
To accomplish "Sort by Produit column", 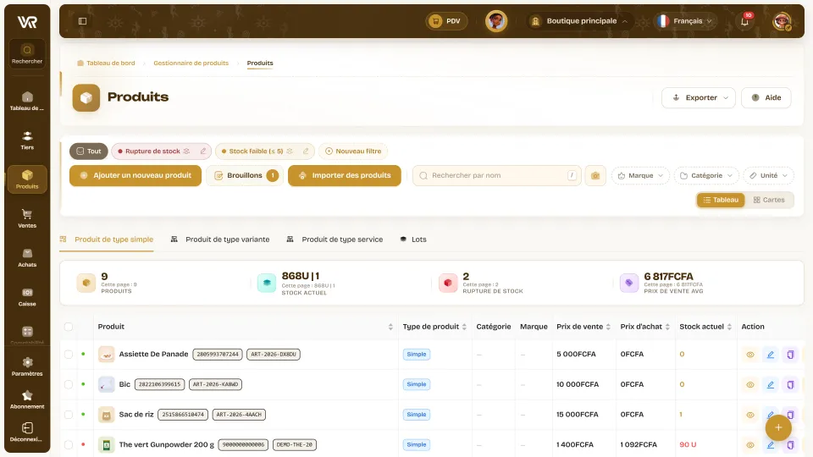I will click(390, 327).
